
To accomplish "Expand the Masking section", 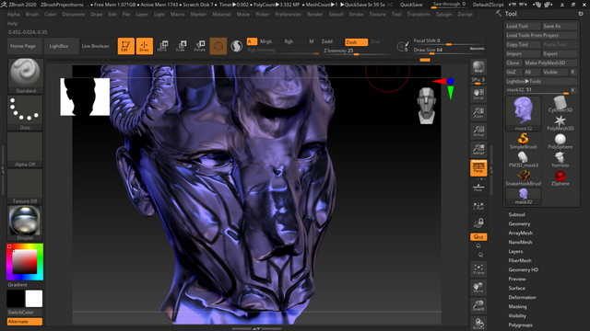I will click(x=517, y=306).
